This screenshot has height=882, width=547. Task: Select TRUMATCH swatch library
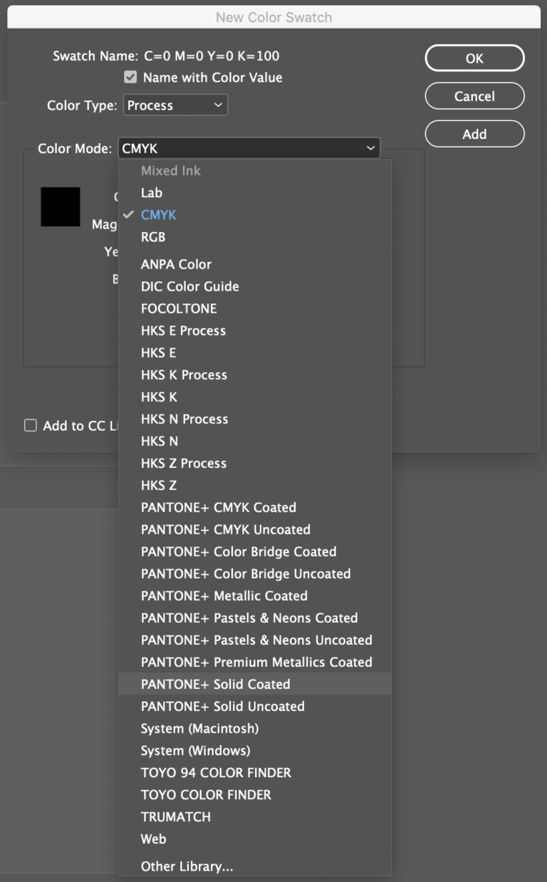click(175, 816)
